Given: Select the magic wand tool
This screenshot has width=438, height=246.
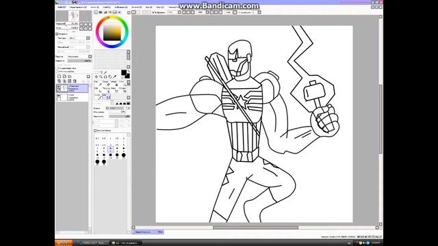Looking at the screenshot, I should coord(105,72).
